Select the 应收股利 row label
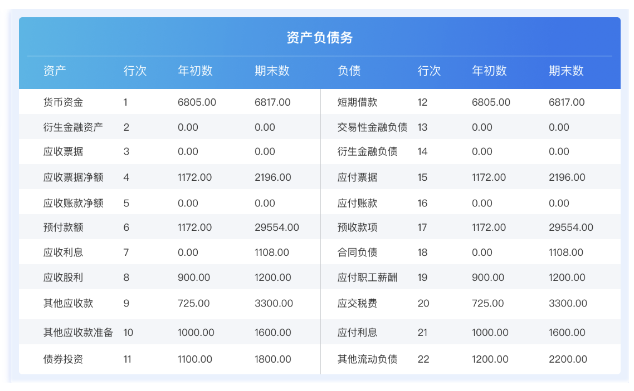This screenshot has width=634, height=391. [x=63, y=277]
